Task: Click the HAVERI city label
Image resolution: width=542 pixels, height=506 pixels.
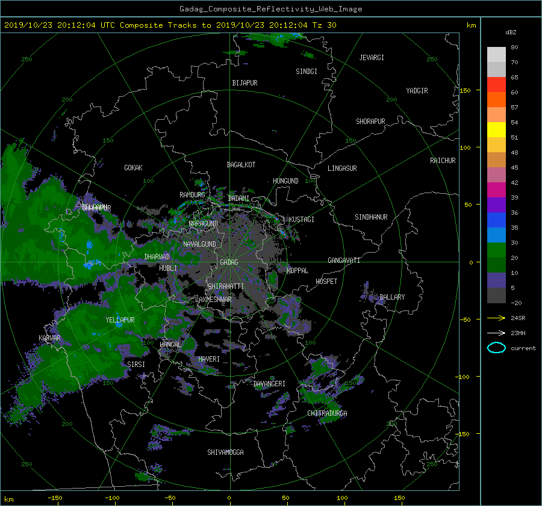Action: click(209, 359)
